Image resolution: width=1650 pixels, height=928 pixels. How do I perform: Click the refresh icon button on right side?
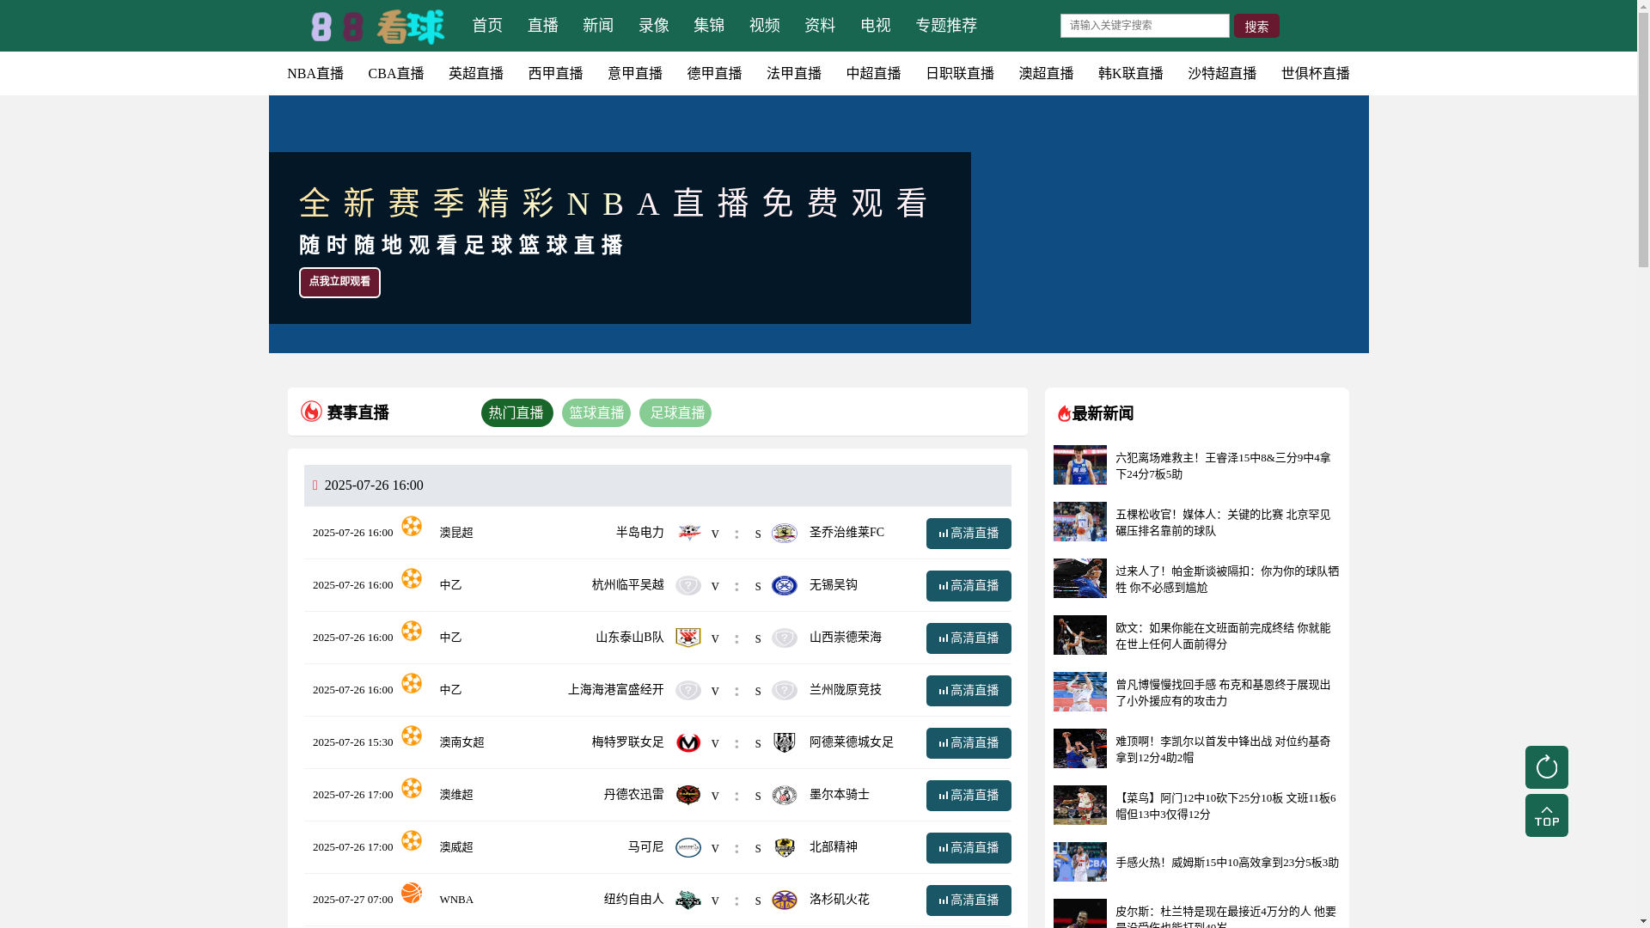(1546, 767)
